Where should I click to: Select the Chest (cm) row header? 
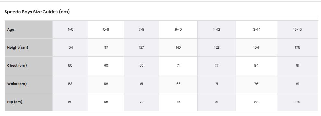[29, 66]
